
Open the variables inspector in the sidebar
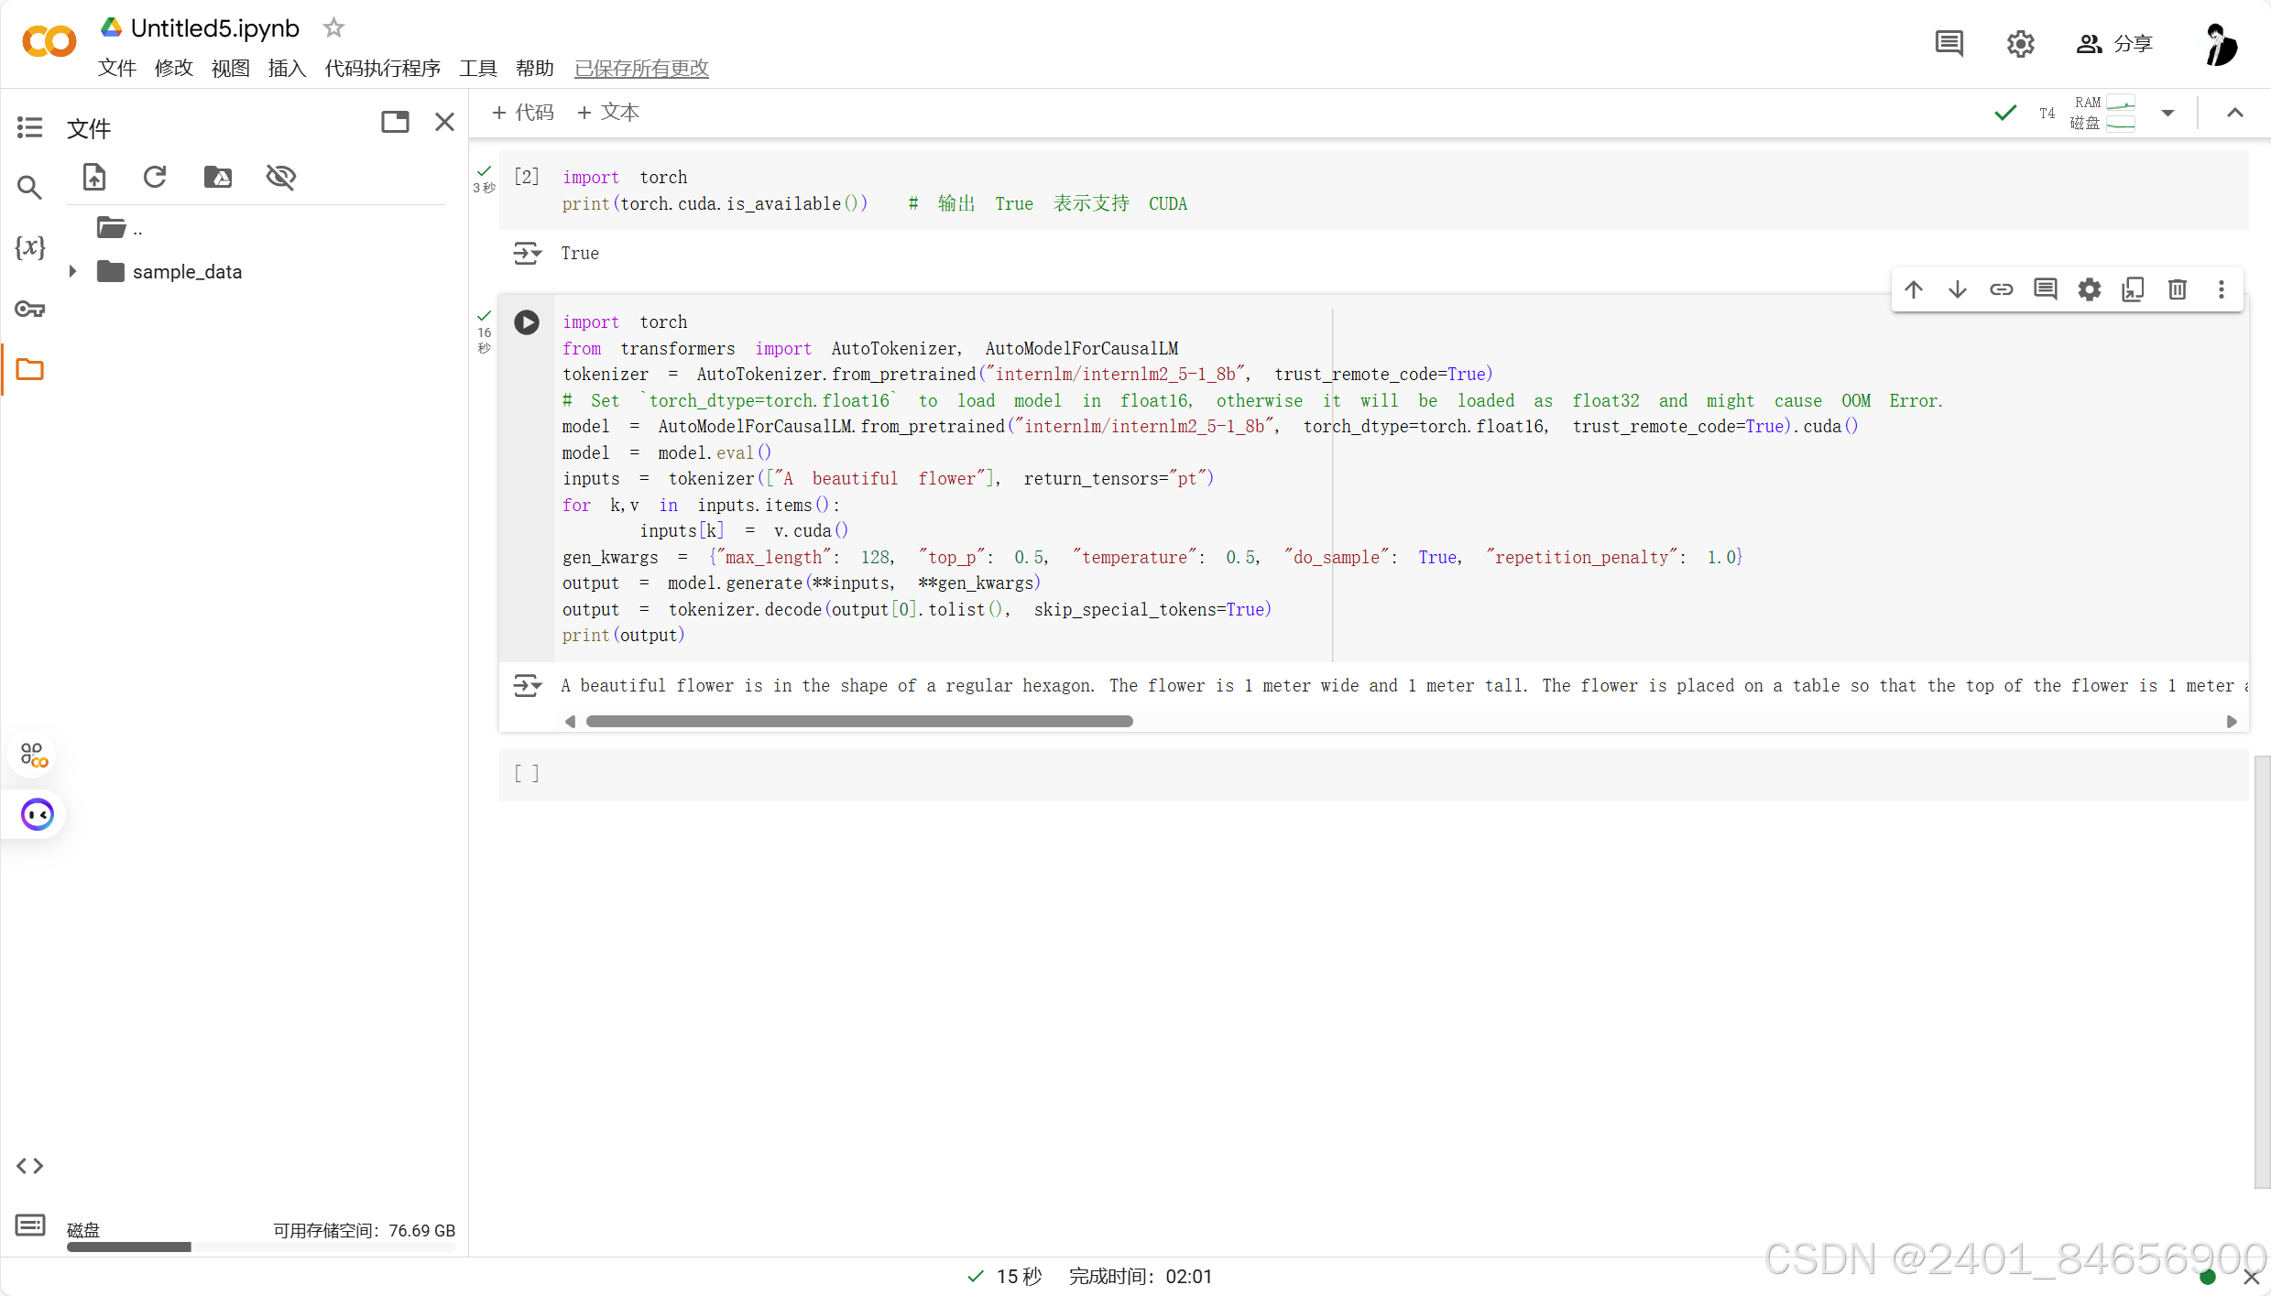coord(29,247)
